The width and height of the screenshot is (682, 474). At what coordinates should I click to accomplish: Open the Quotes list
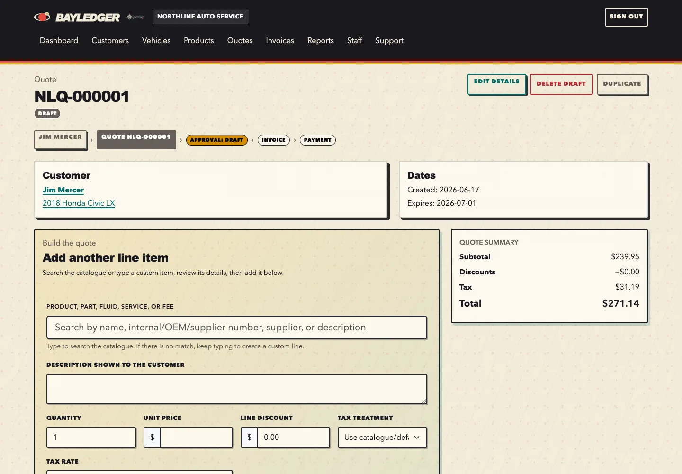pyautogui.click(x=240, y=41)
